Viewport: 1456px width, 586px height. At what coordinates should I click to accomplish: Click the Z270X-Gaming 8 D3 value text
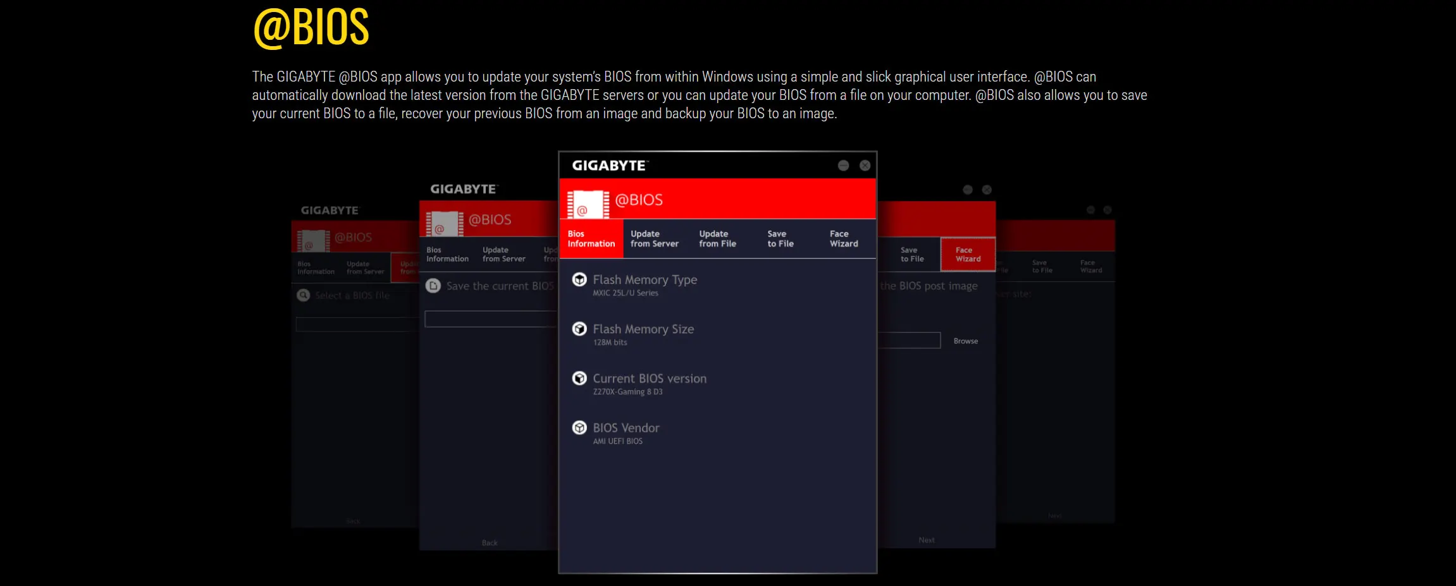point(627,392)
